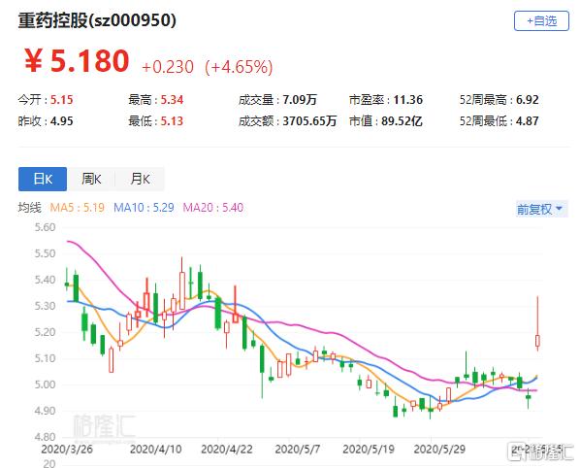Click the 2020/4/22 date axis label

(x=227, y=450)
